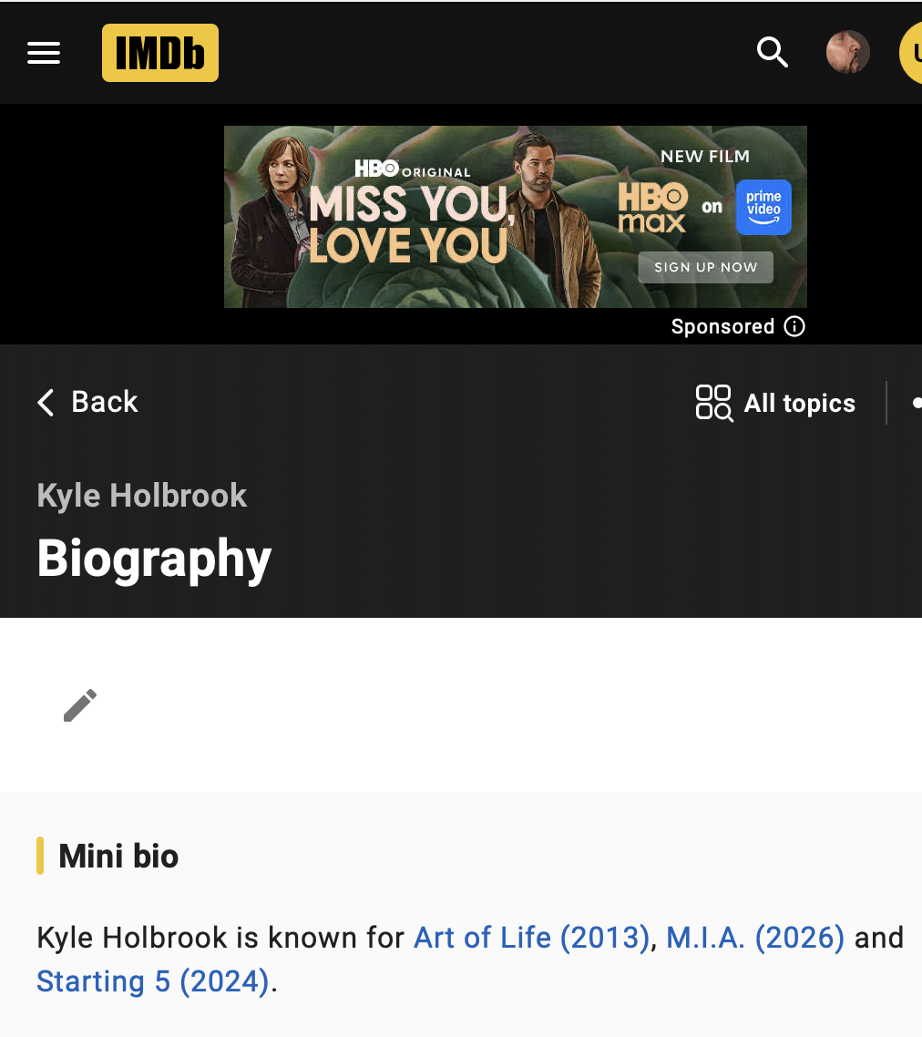Click the pencil edit icon
Viewport: 922px width, 1037px height.
80,705
